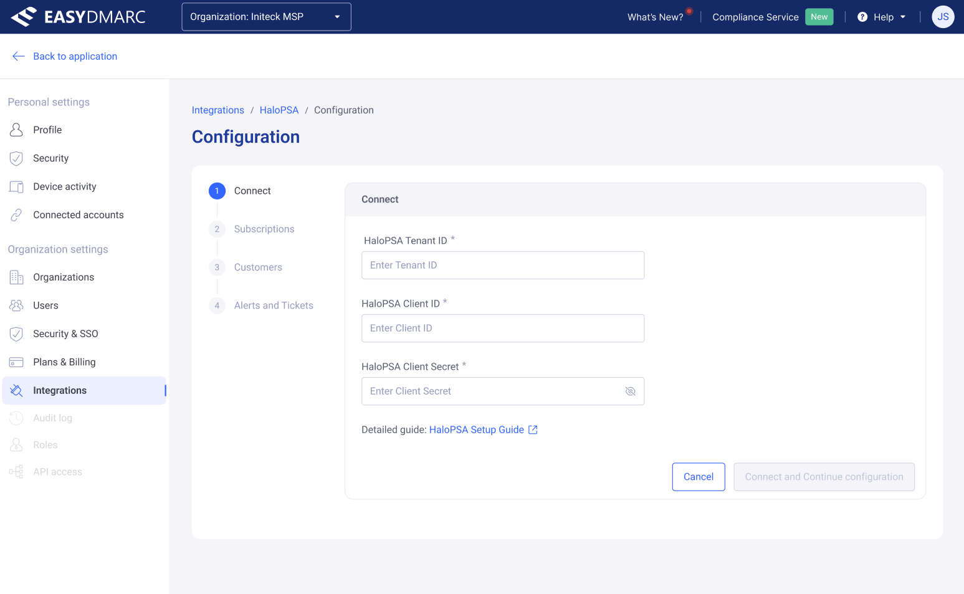The image size is (964, 594).
Task: Open the HaloPSA Setup Guide link
Action: click(x=477, y=429)
